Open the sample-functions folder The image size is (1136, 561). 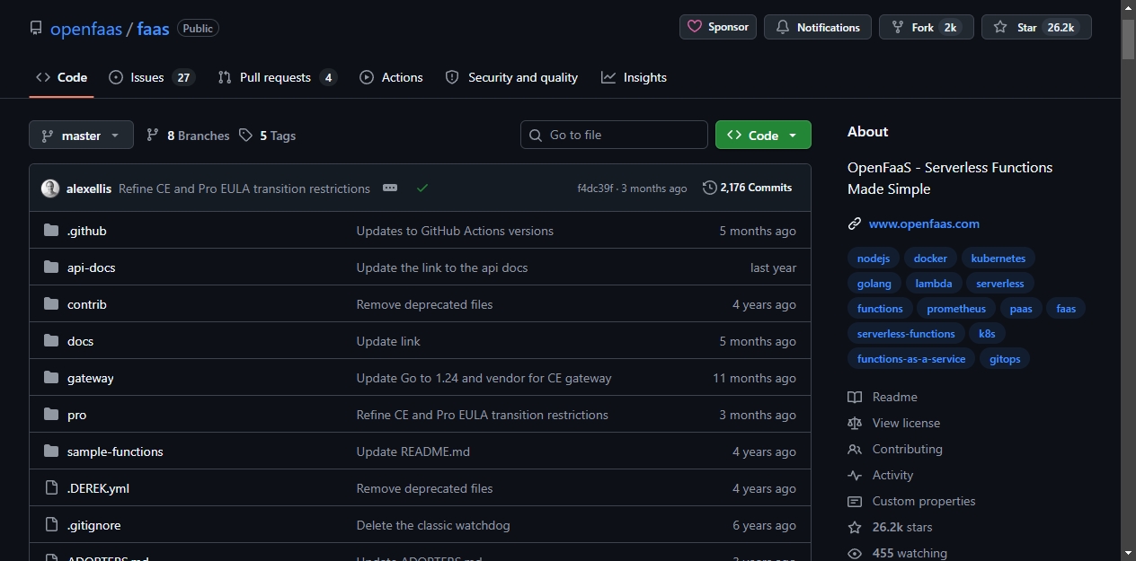coord(115,451)
